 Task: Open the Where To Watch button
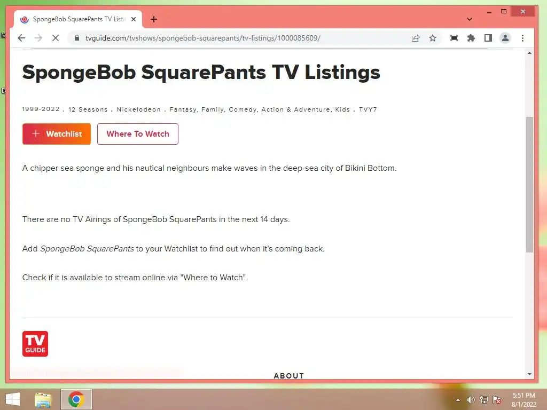point(138,134)
